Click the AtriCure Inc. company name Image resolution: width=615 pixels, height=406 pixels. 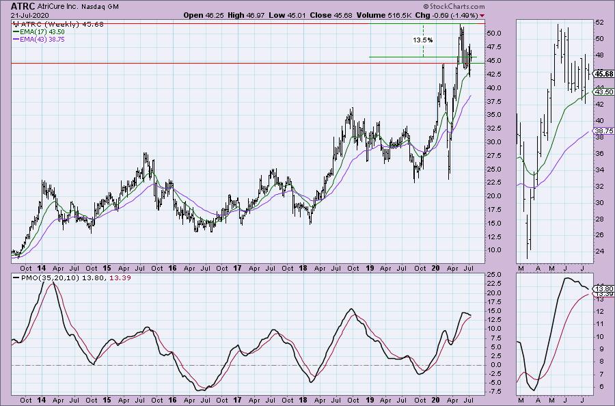tap(59, 7)
